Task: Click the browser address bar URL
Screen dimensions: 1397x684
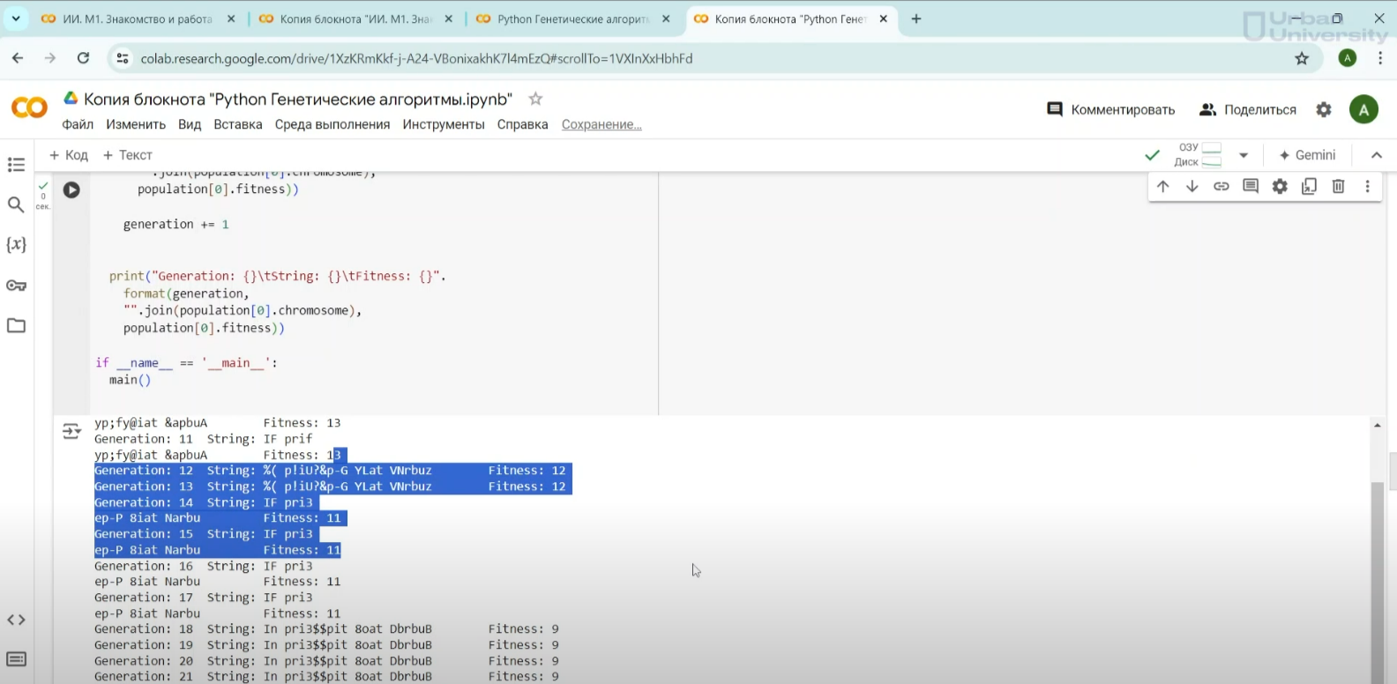Action: (x=416, y=58)
